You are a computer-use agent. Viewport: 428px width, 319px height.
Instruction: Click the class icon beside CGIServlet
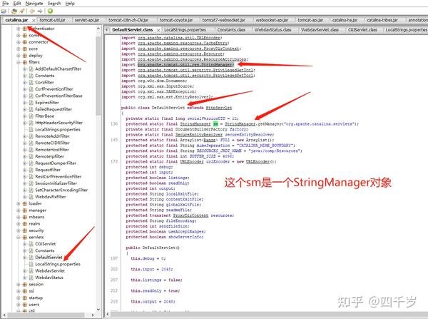tap(31, 244)
